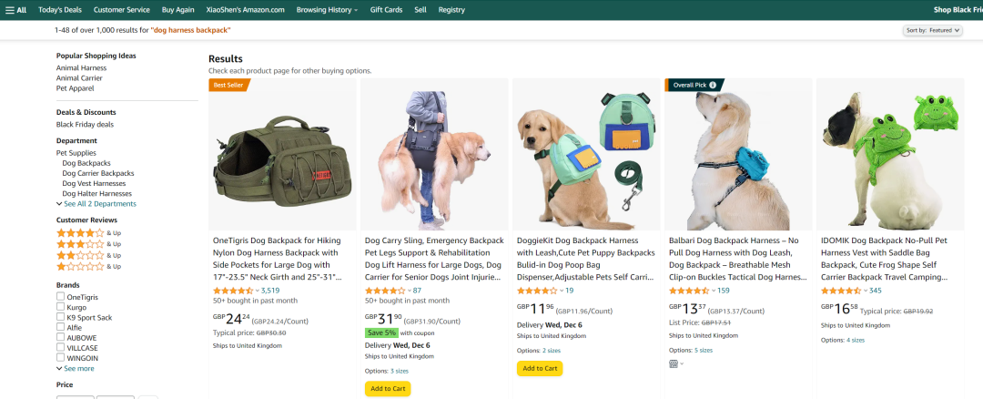Open the All hamburger menu
The width and height of the screenshot is (983, 399).
(x=15, y=9)
